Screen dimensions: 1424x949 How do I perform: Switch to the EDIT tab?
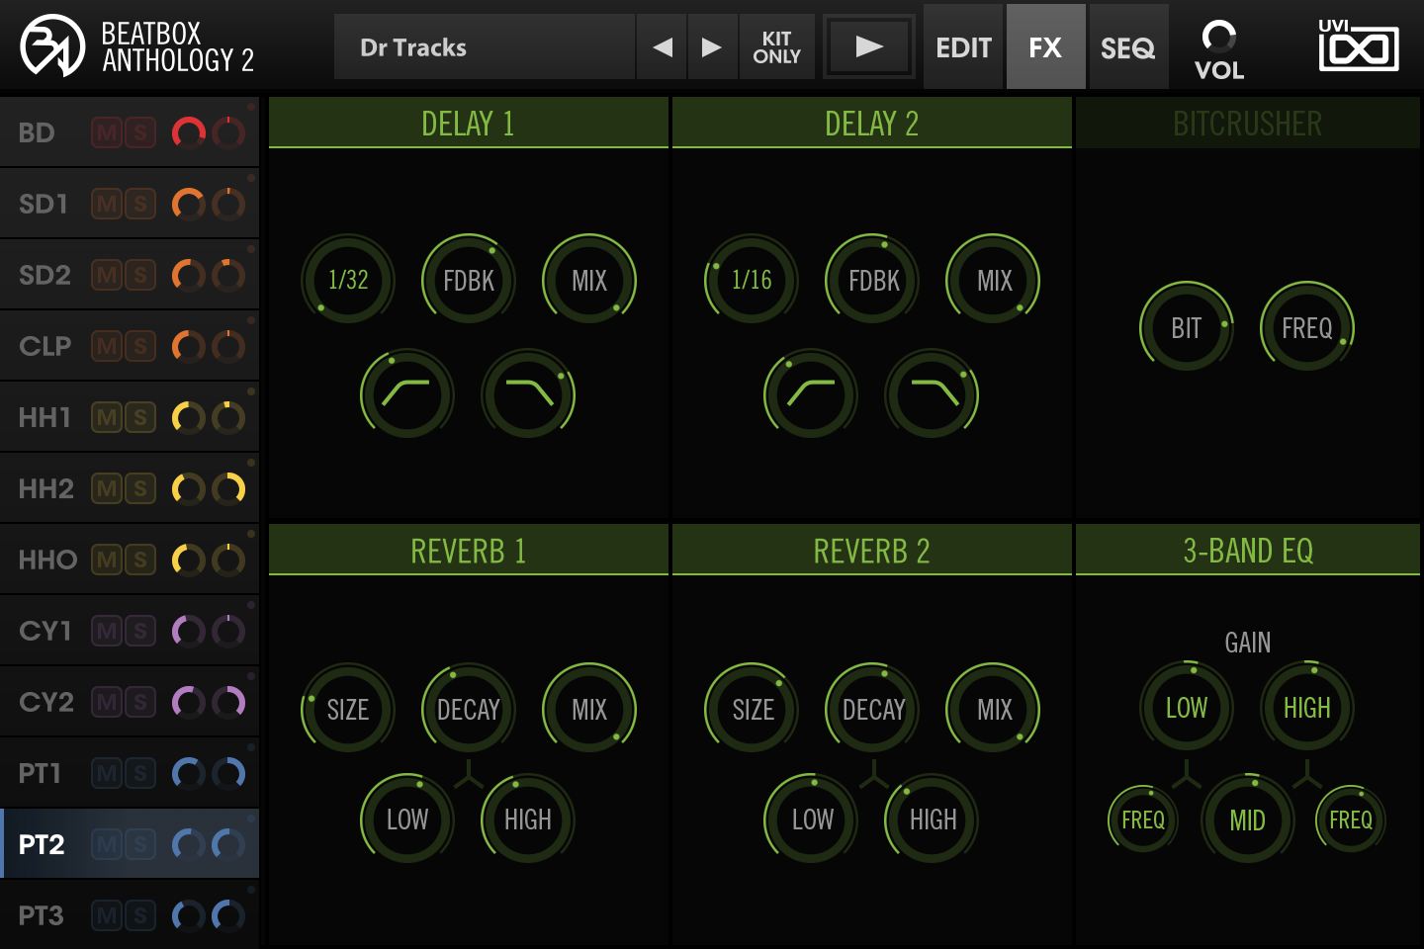click(962, 45)
